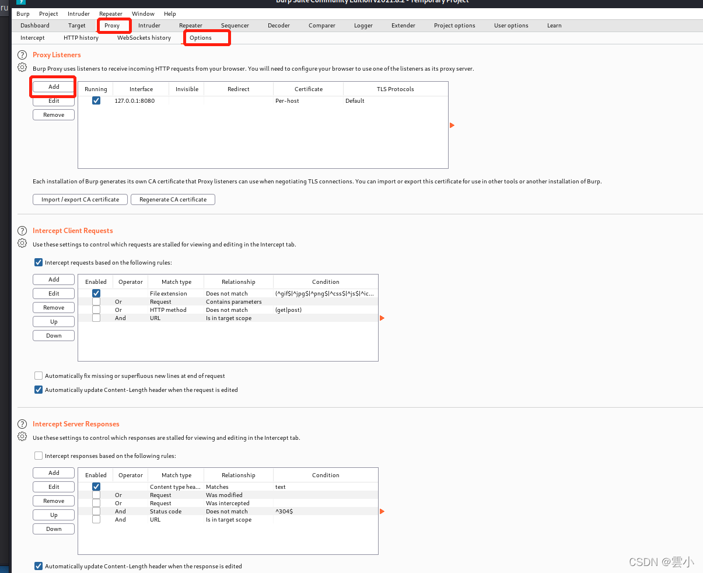Select the Per-host certificate cell
The width and height of the screenshot is (703, 573).
(309, 100)
